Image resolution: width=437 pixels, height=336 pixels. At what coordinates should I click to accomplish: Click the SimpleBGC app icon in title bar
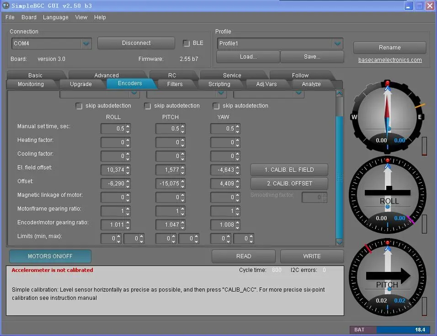[x=6, y=5]
